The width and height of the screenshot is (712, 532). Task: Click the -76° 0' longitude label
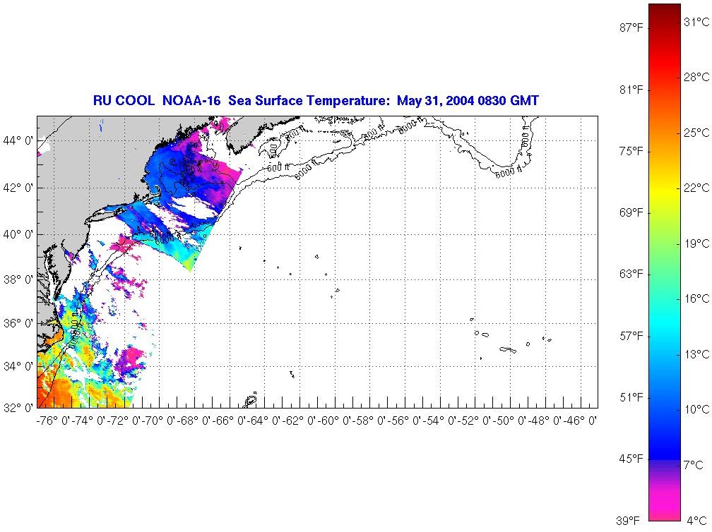pyautogui.click(x=53, y=421)
